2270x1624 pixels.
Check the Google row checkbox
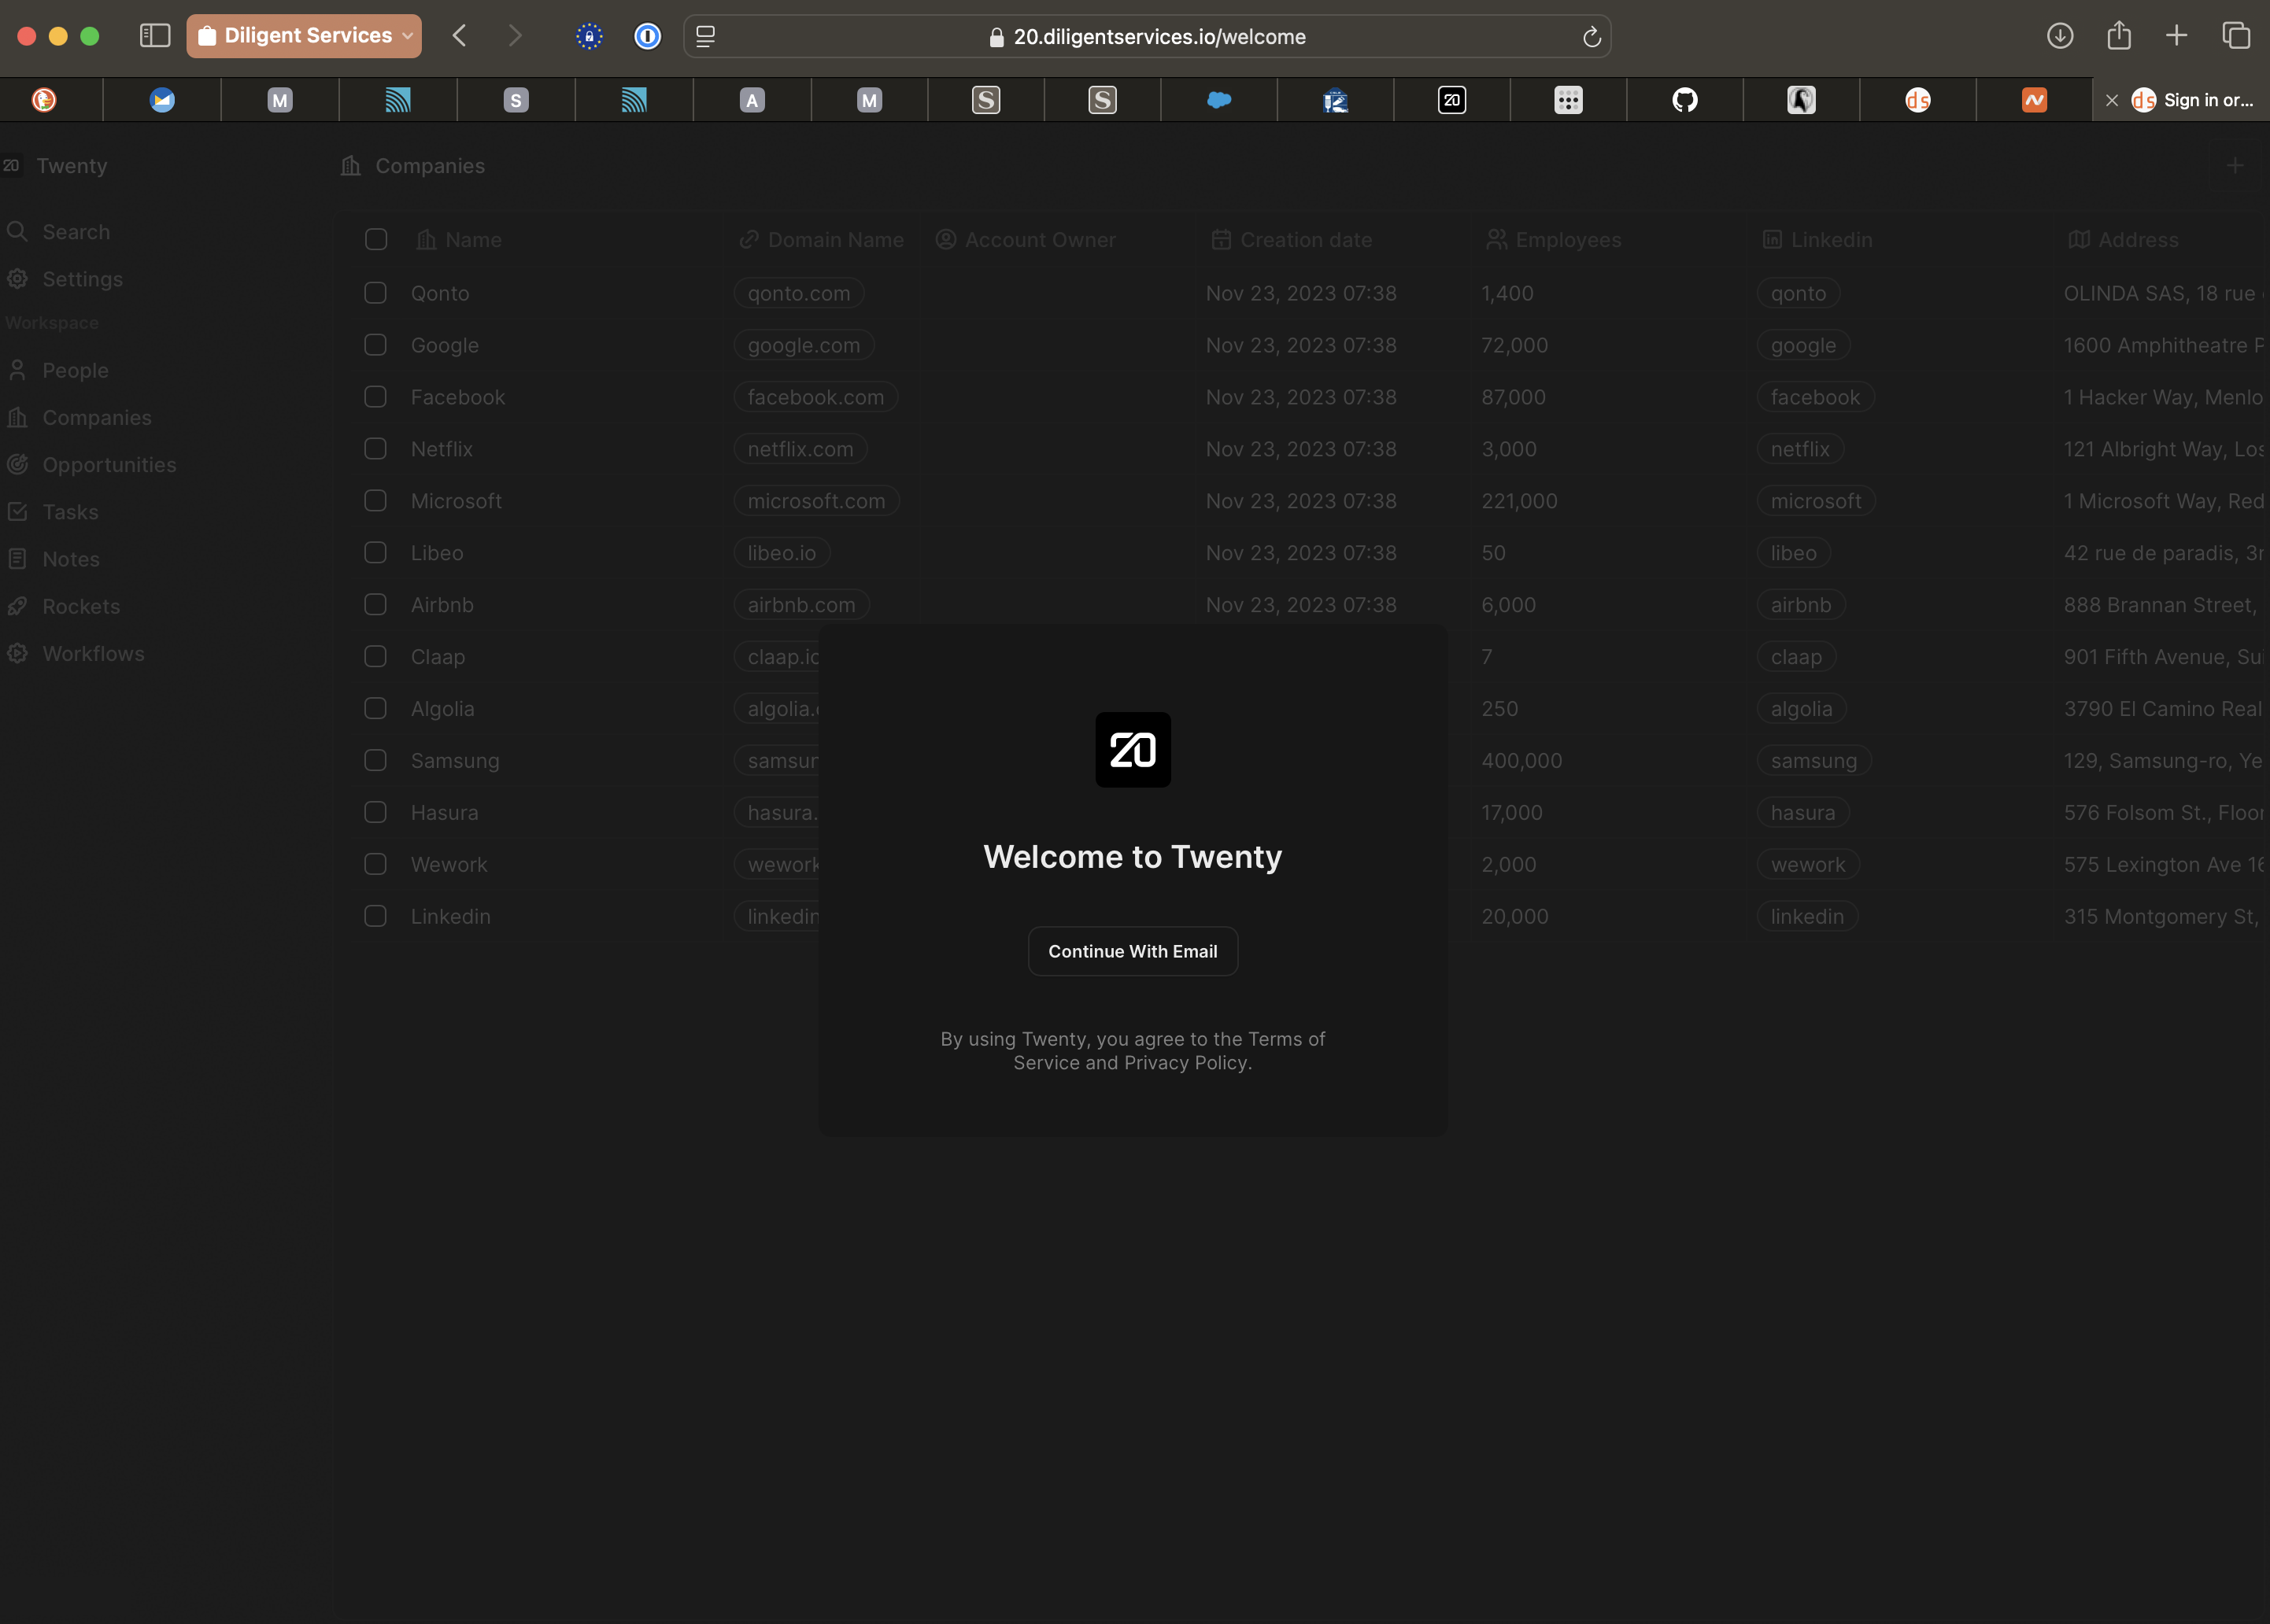(375, 345)
